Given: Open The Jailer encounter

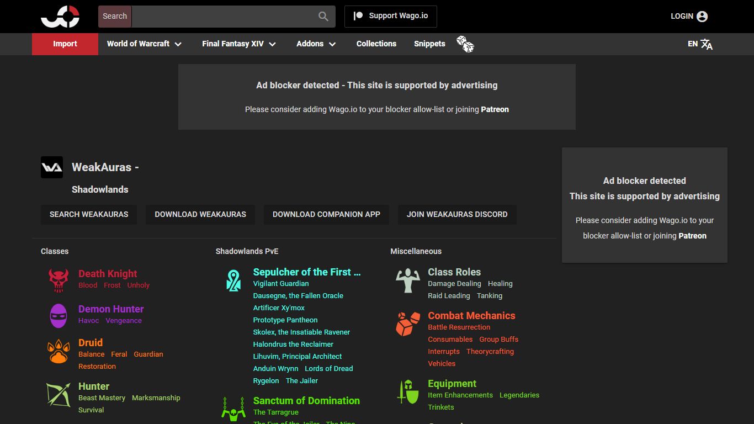Looking at the screenshot, I should click(302, 381).
